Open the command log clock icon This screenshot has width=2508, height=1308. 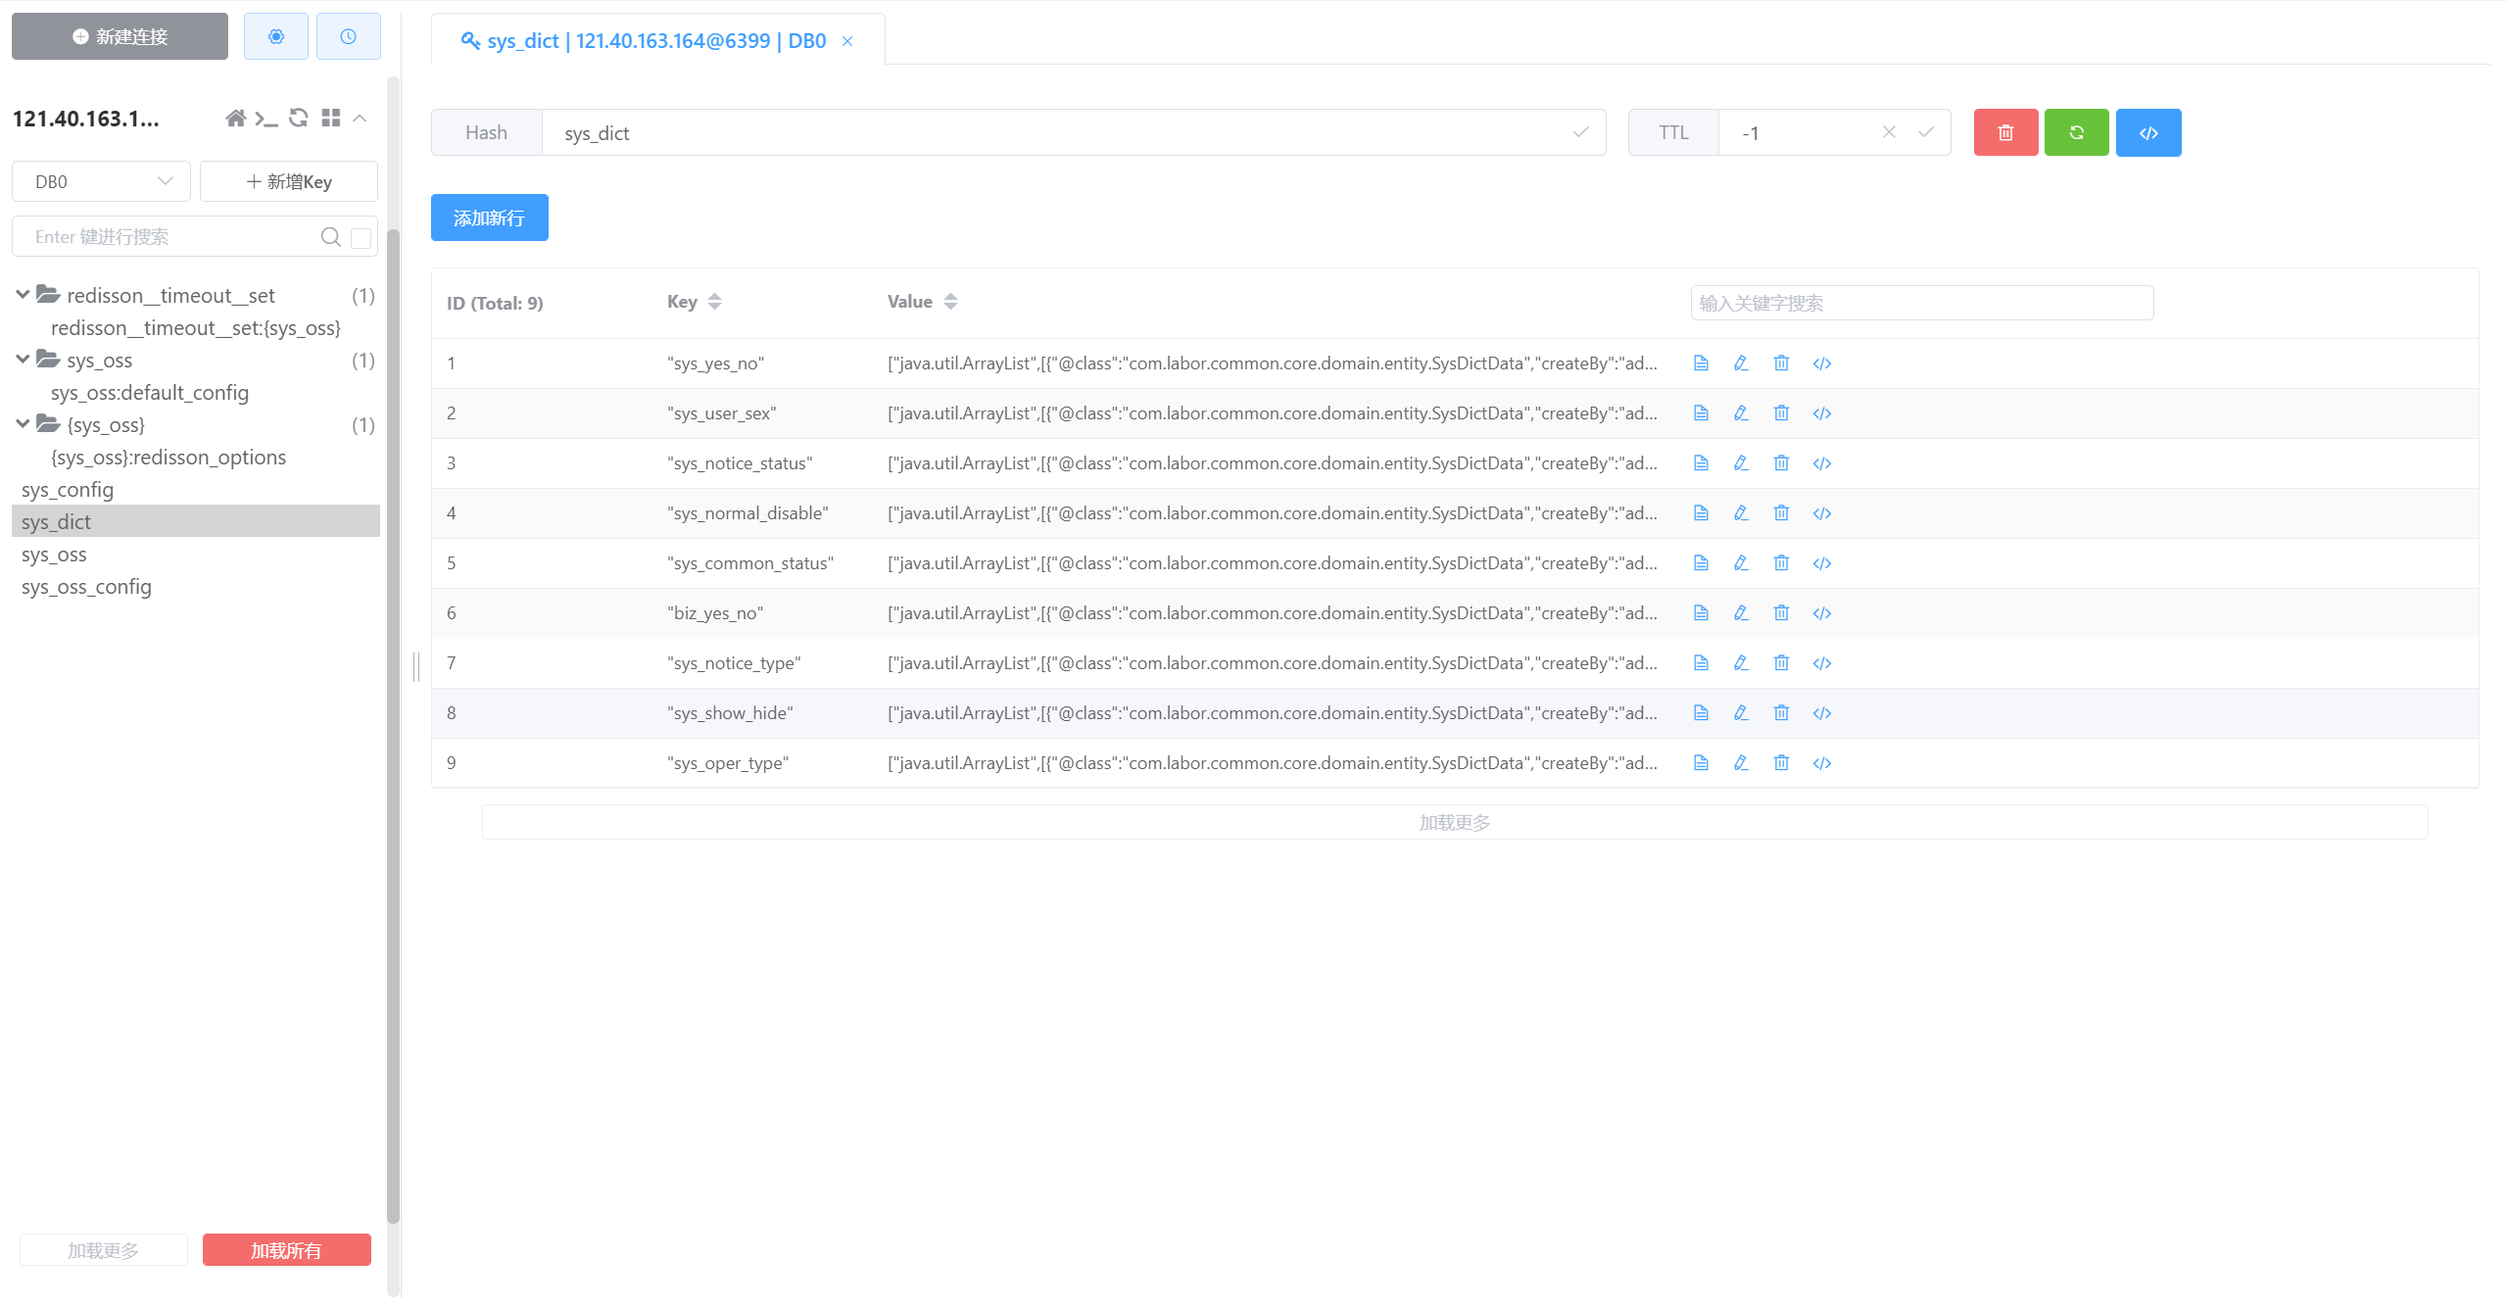pyautogui.click(x=348, y=36)
